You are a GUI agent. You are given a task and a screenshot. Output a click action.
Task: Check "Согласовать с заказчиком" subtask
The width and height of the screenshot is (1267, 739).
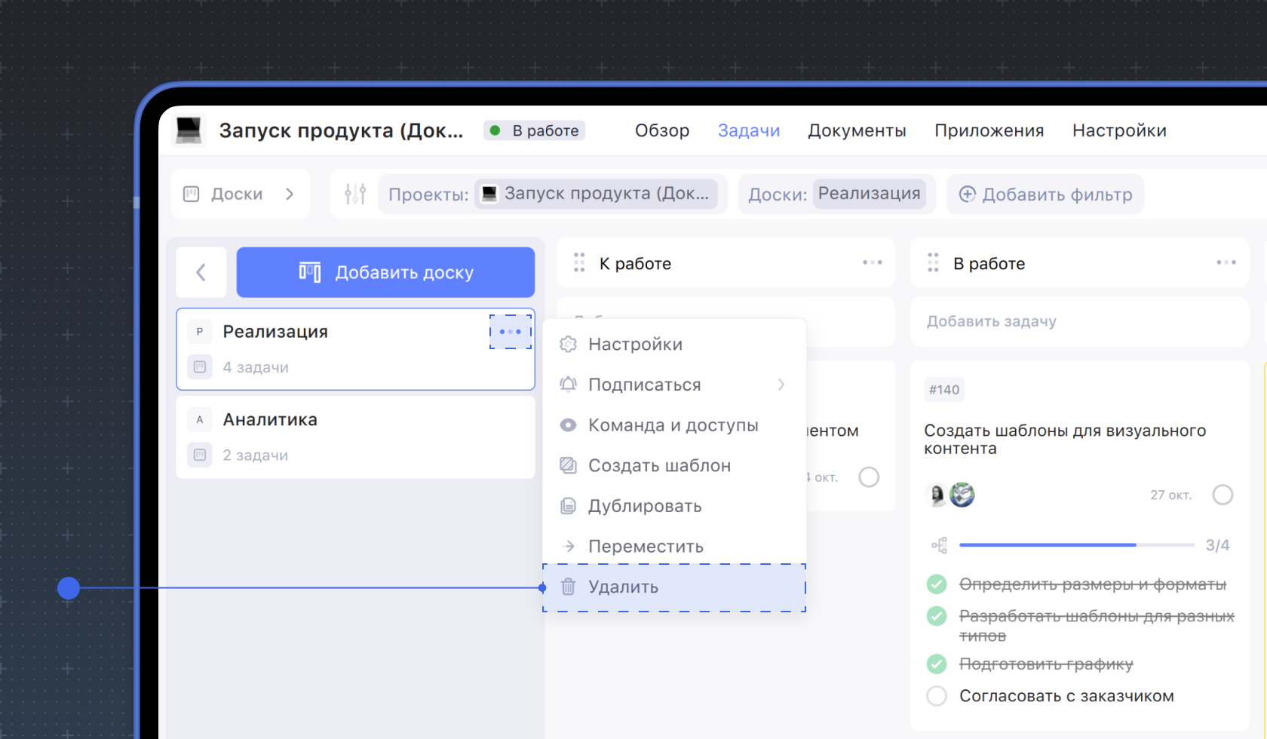pyautogui.click(x=937, y=696)
